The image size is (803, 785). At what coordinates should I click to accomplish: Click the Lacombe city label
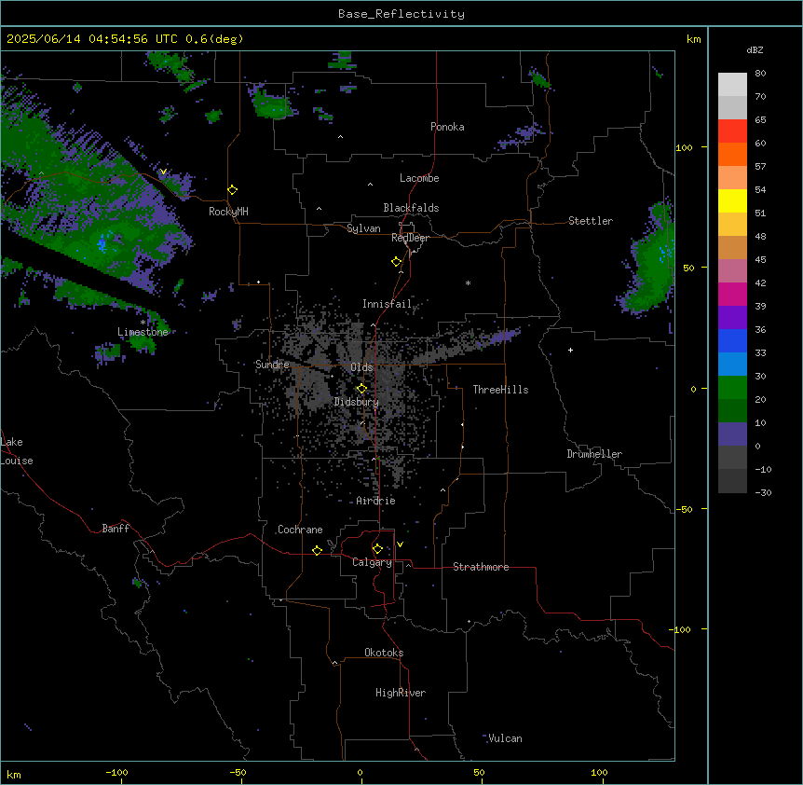[x=419, y=178]
